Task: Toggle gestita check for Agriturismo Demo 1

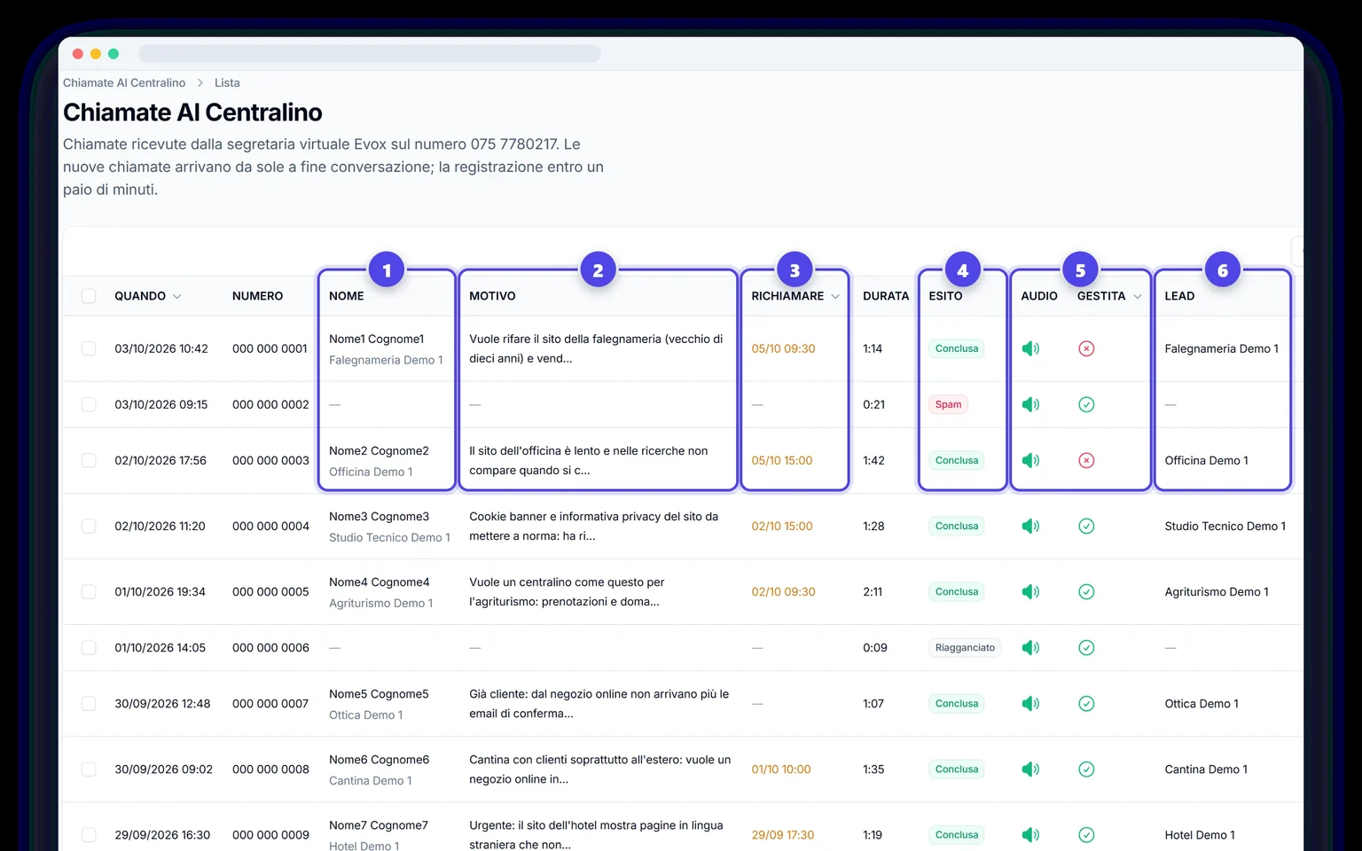Action: 1086,591
